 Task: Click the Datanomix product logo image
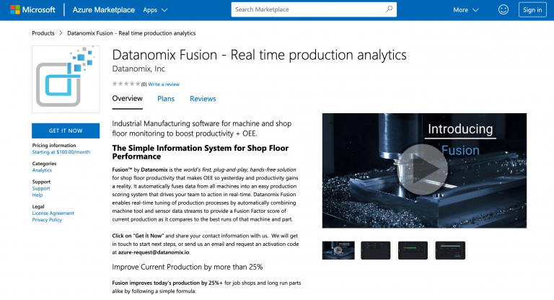pos(66,79)
